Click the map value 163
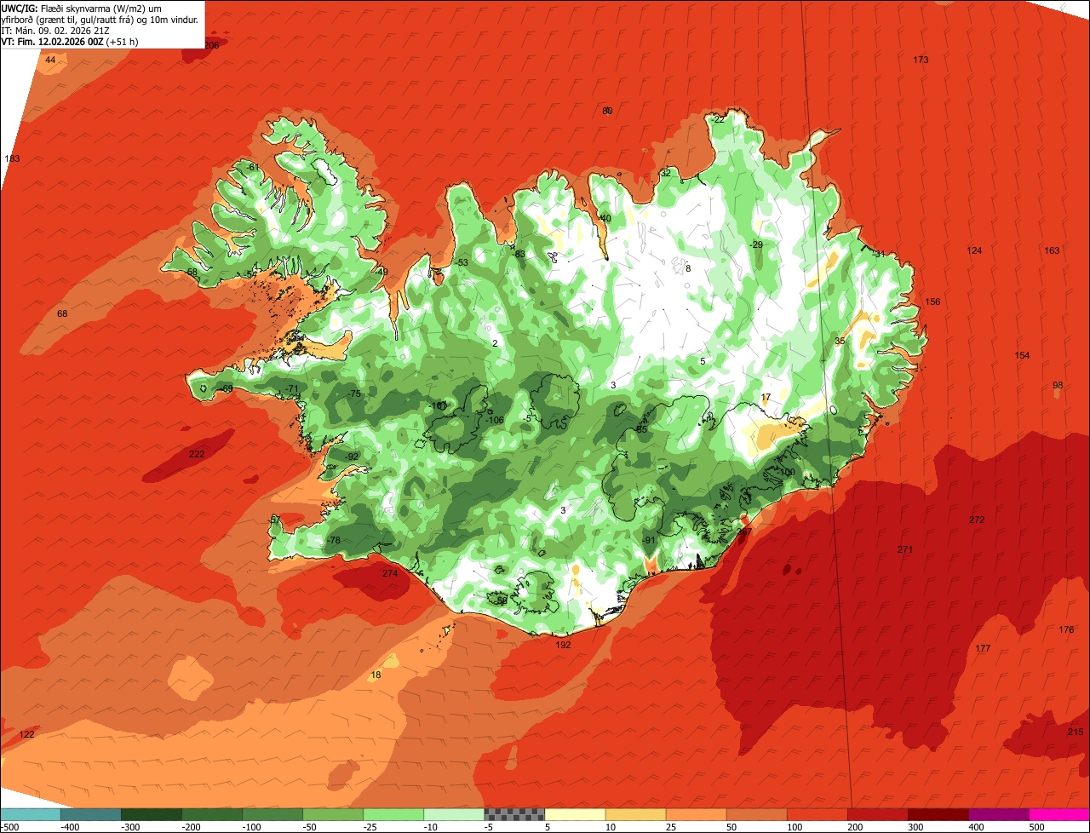Screen dimensions: 1090x833 (1053, 250)
